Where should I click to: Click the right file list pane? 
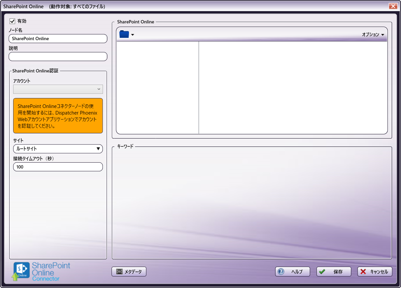293,88
